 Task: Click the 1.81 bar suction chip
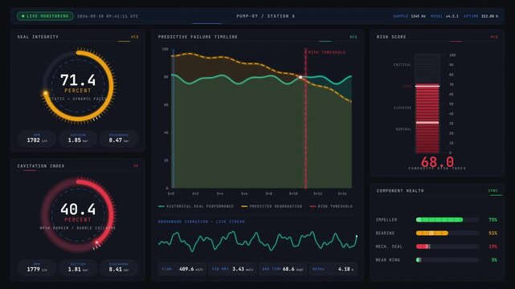click(x=78, y=267)
